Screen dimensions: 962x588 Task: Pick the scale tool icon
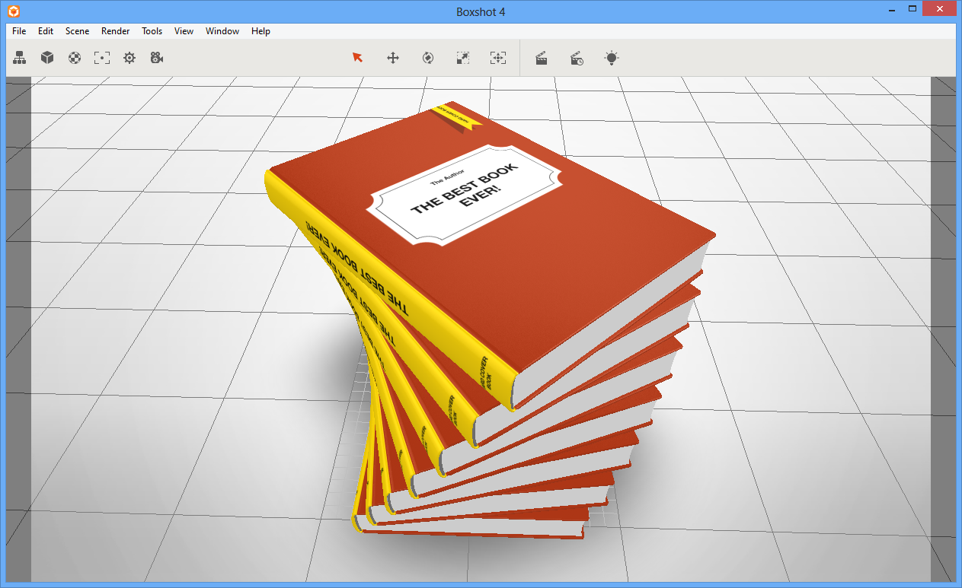pyautogui.click(x=463, y=58)
